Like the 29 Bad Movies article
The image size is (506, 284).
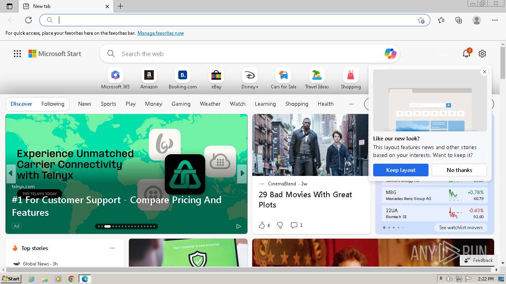[262, 225]
